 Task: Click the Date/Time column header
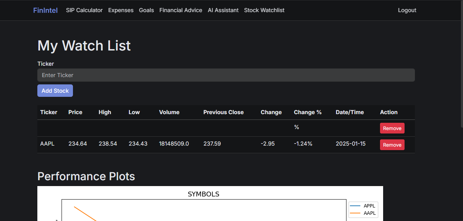point(350,112)
